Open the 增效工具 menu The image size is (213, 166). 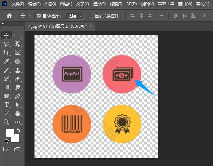point(166,4)
